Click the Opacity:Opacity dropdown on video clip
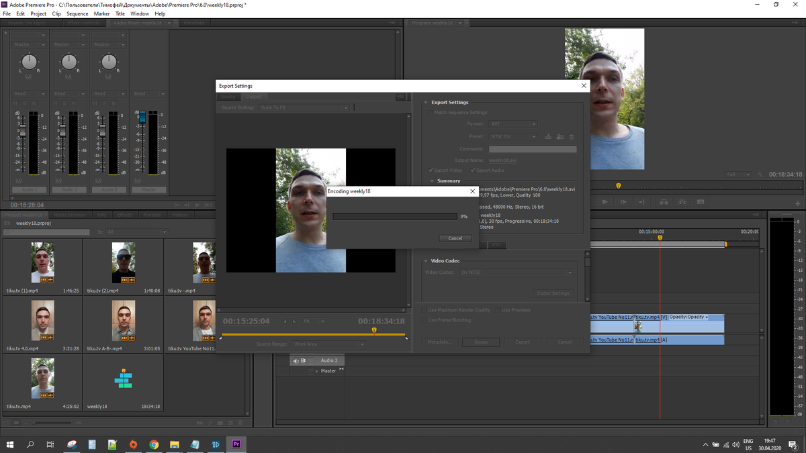 (689, 317)
